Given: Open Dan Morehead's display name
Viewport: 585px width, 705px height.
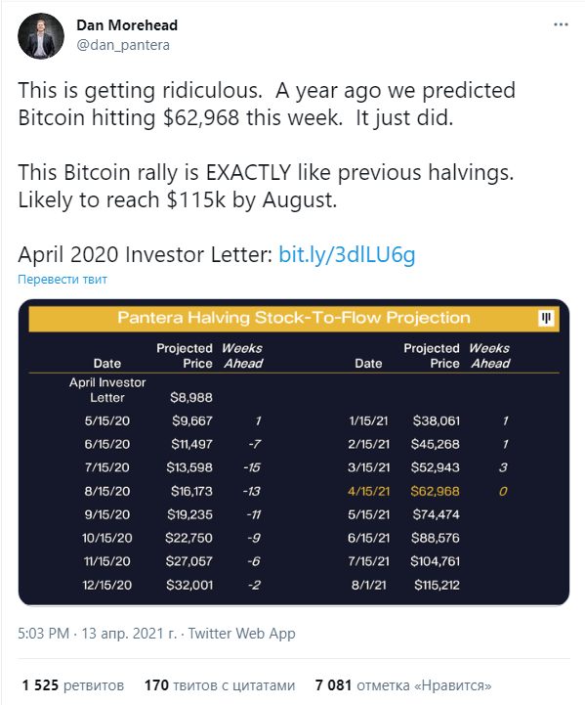Looking at the screenshot, I should click(x=127, y=25).
